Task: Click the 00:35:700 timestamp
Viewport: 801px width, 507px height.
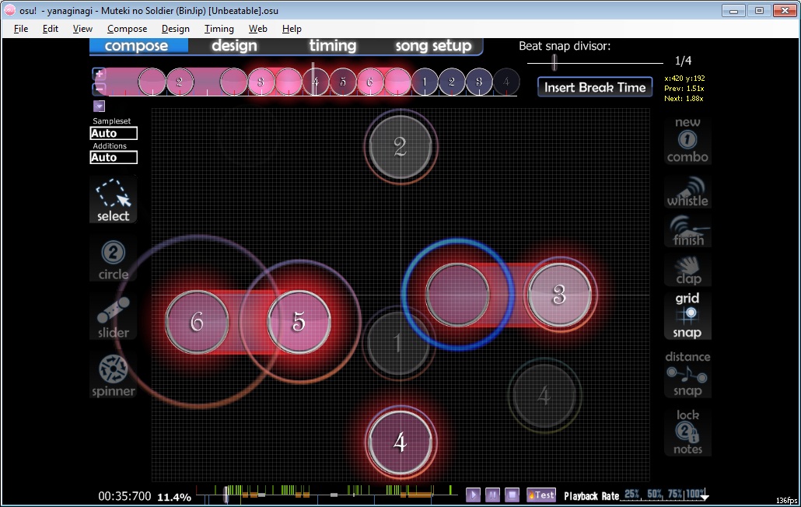Action: click(x=124, y=496)
